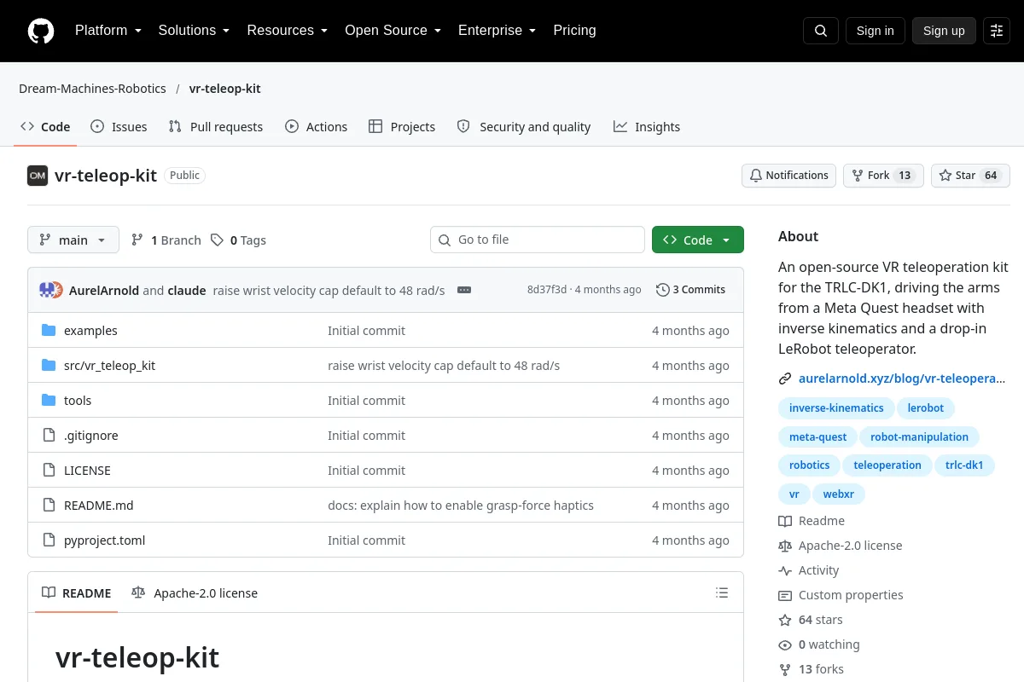The image size is (1024, 682).
Task: View the 1 Branch link
Action: pyautogui.click(x=166, y=240)
